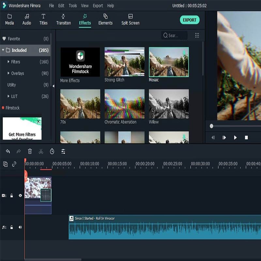Click the effects panel scrollbar
This screenshot has width=261, height=261.
point(203,58)
